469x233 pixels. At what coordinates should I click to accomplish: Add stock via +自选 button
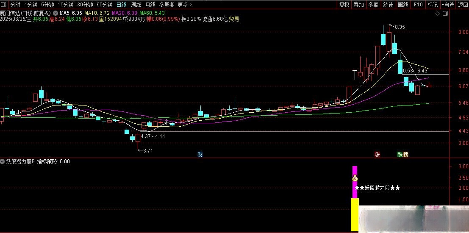tap(448, 5)
